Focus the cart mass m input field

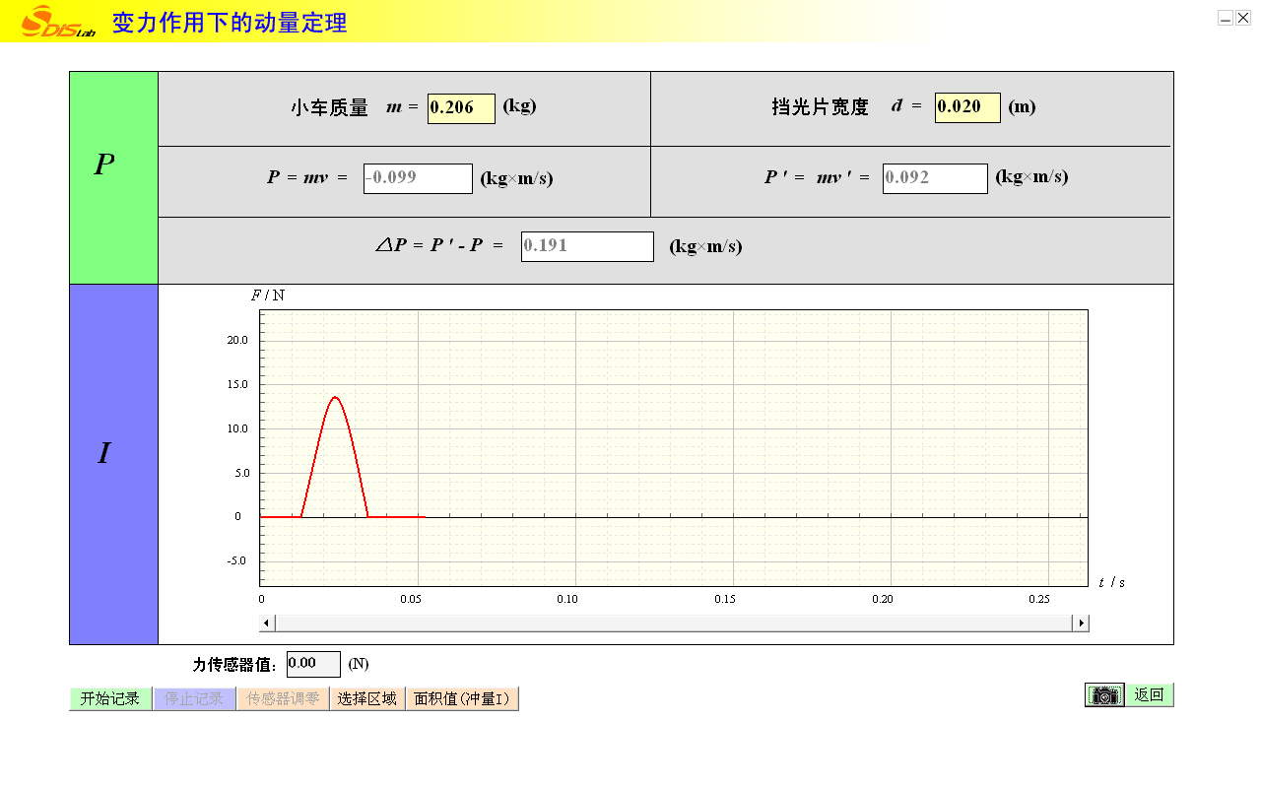tap(461, 108)
